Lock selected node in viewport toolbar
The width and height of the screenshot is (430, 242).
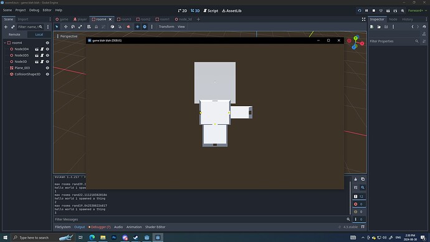tap(96, 27)
